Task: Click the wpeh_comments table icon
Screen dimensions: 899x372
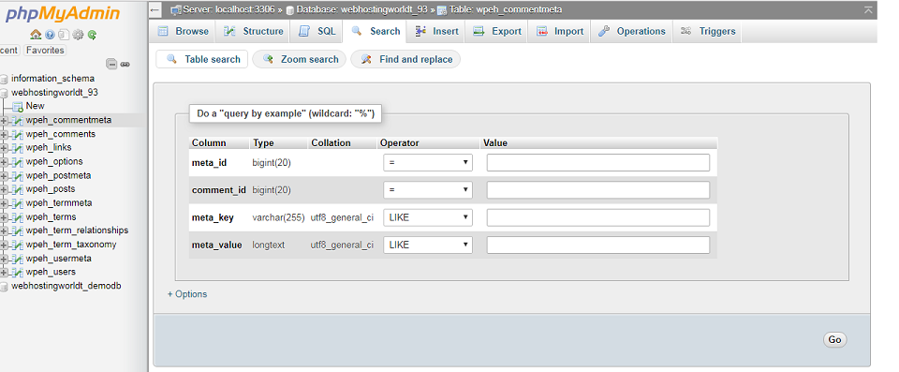Action: (18, 134)
